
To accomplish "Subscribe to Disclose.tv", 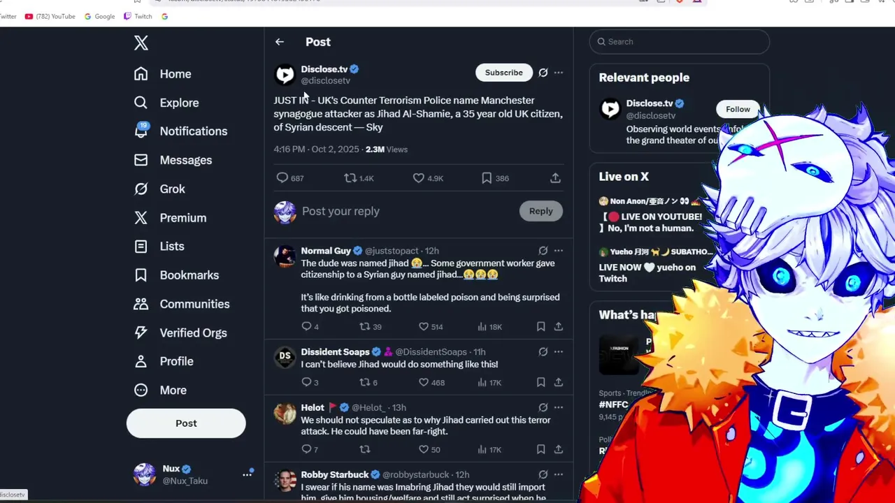I will pyautogui.click(x=504, y=73).
